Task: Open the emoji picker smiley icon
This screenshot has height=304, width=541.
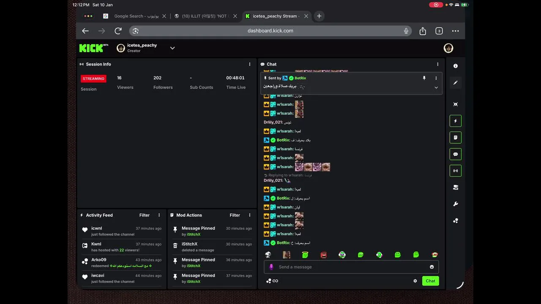Action: click(x=432, y=267)
